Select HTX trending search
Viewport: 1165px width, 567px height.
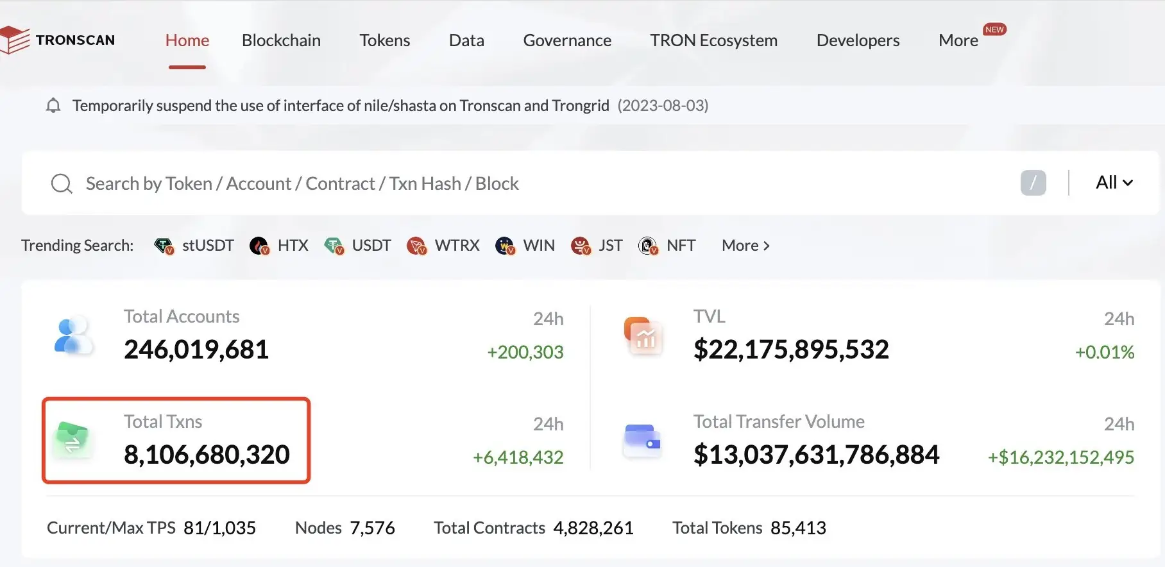[x=293, y=246]
